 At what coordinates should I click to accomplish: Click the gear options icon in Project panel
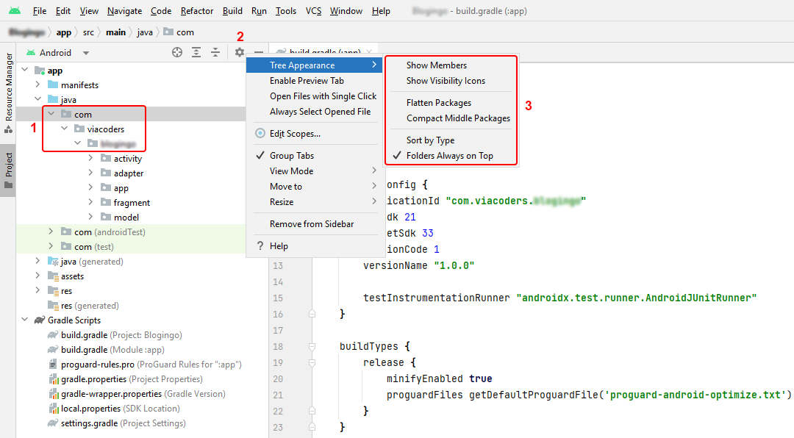[x=240, y=52]
